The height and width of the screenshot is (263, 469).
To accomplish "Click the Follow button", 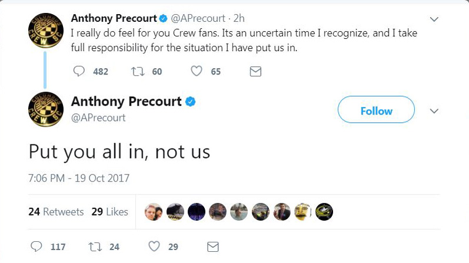I will 376,111.
